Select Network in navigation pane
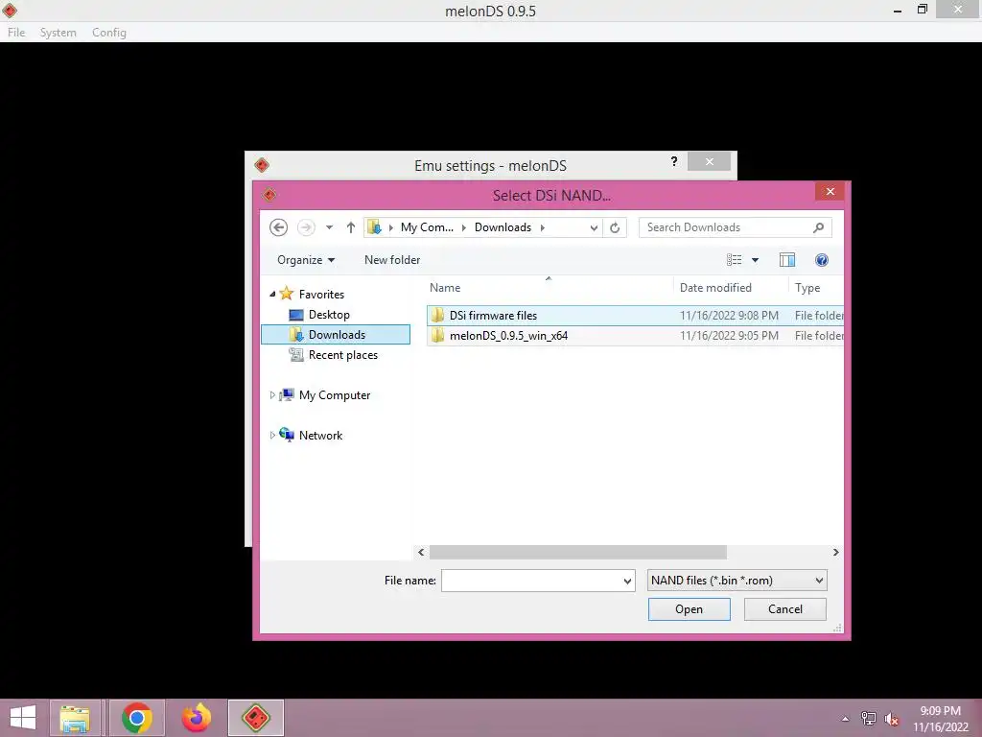Viewport: 982px width, 737px height. (320, 436)
